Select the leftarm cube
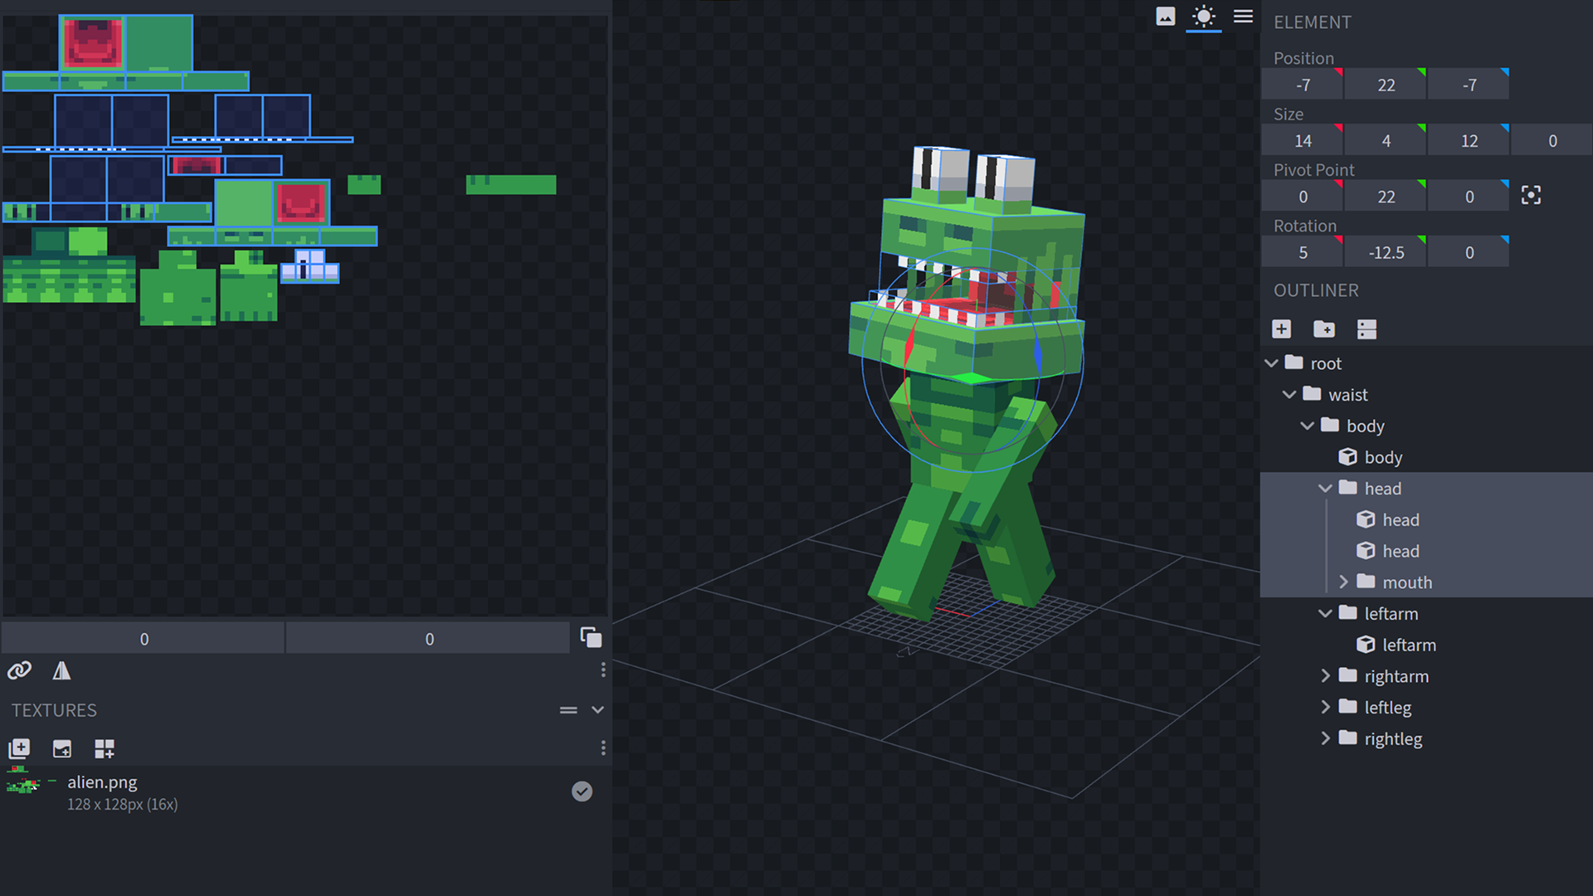Screen dimensions: 1593x896 (x=1426, y=645)
